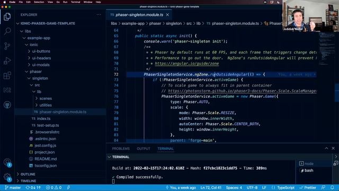Open jest.config.js file

click(45, 145)
